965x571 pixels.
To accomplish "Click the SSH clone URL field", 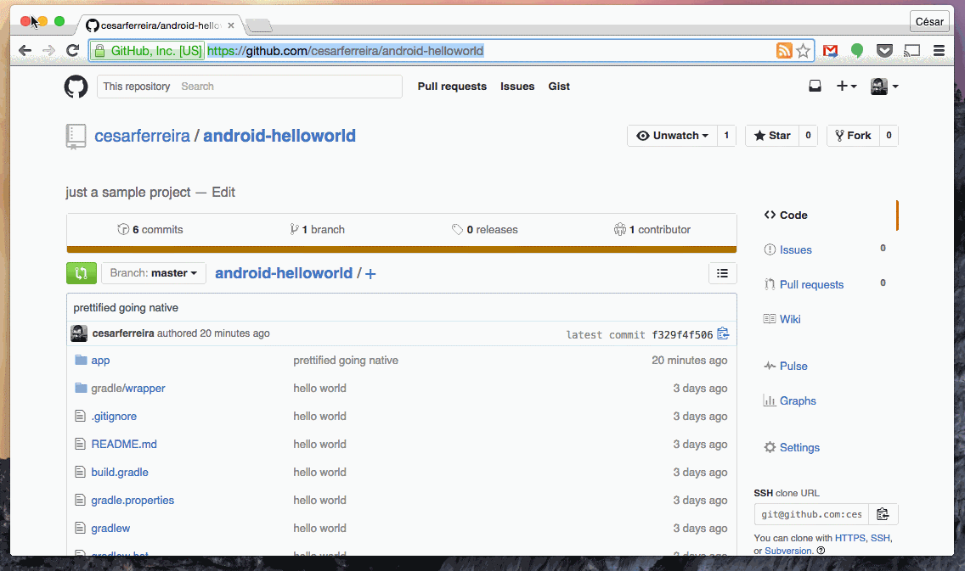I will point(812,514).
